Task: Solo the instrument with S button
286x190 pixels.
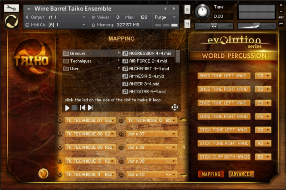Action: (187, 9)
